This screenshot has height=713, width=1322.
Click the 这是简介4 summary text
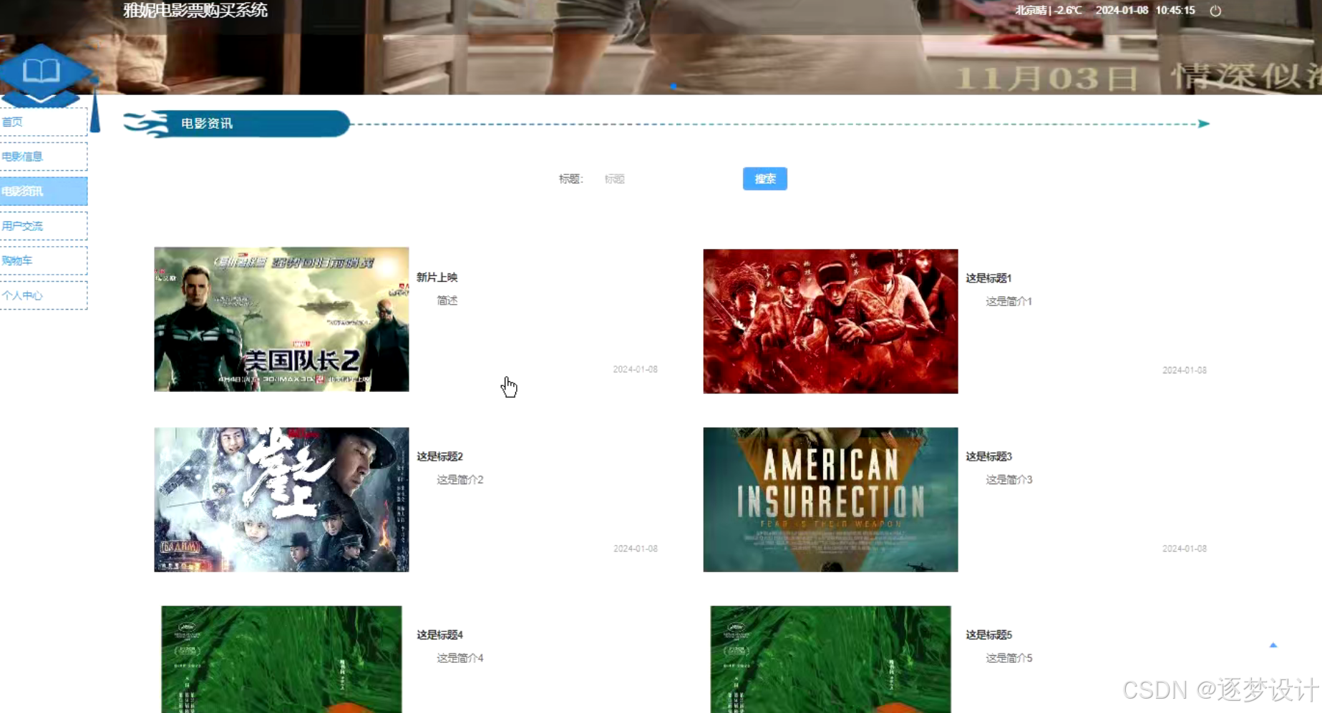(460, 658)
